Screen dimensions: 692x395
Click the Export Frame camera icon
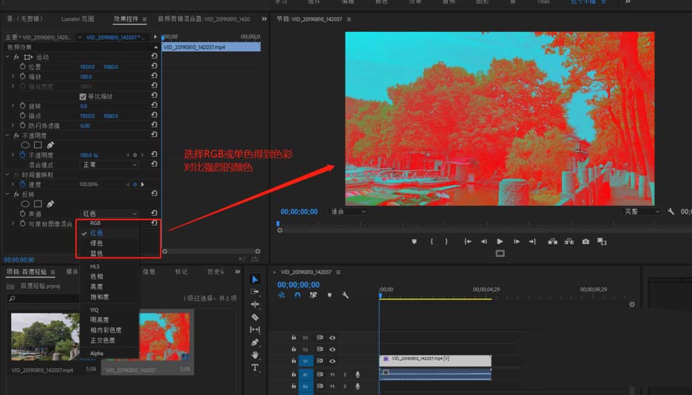coord(585,241)
